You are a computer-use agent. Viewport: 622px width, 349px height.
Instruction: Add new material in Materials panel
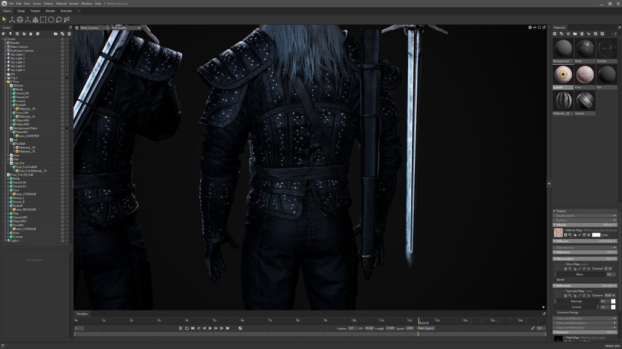[555, 34]
